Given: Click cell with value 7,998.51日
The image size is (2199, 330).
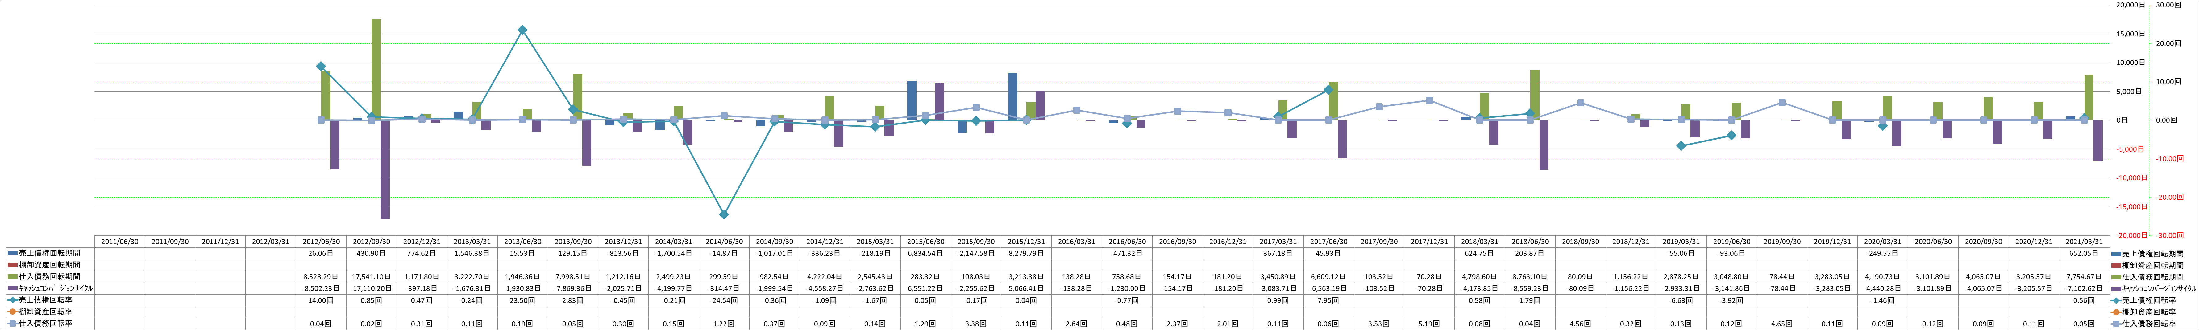Looking at the screenshot, I should tap(573, 277).
